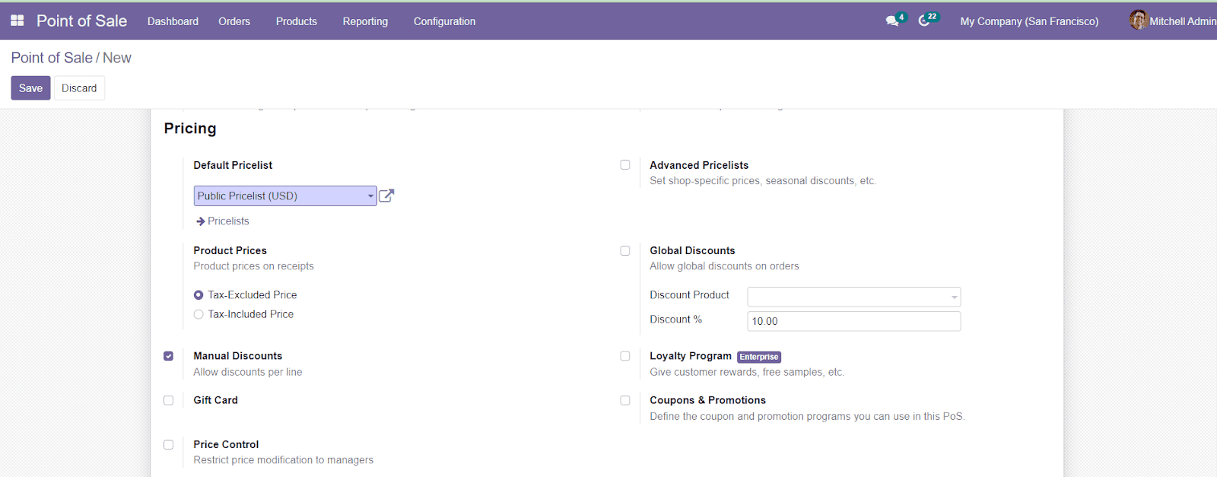This screenshot has height=477, width=1217.
Task: Select the Tax-Excluded Price radio button
Action: 199,295
